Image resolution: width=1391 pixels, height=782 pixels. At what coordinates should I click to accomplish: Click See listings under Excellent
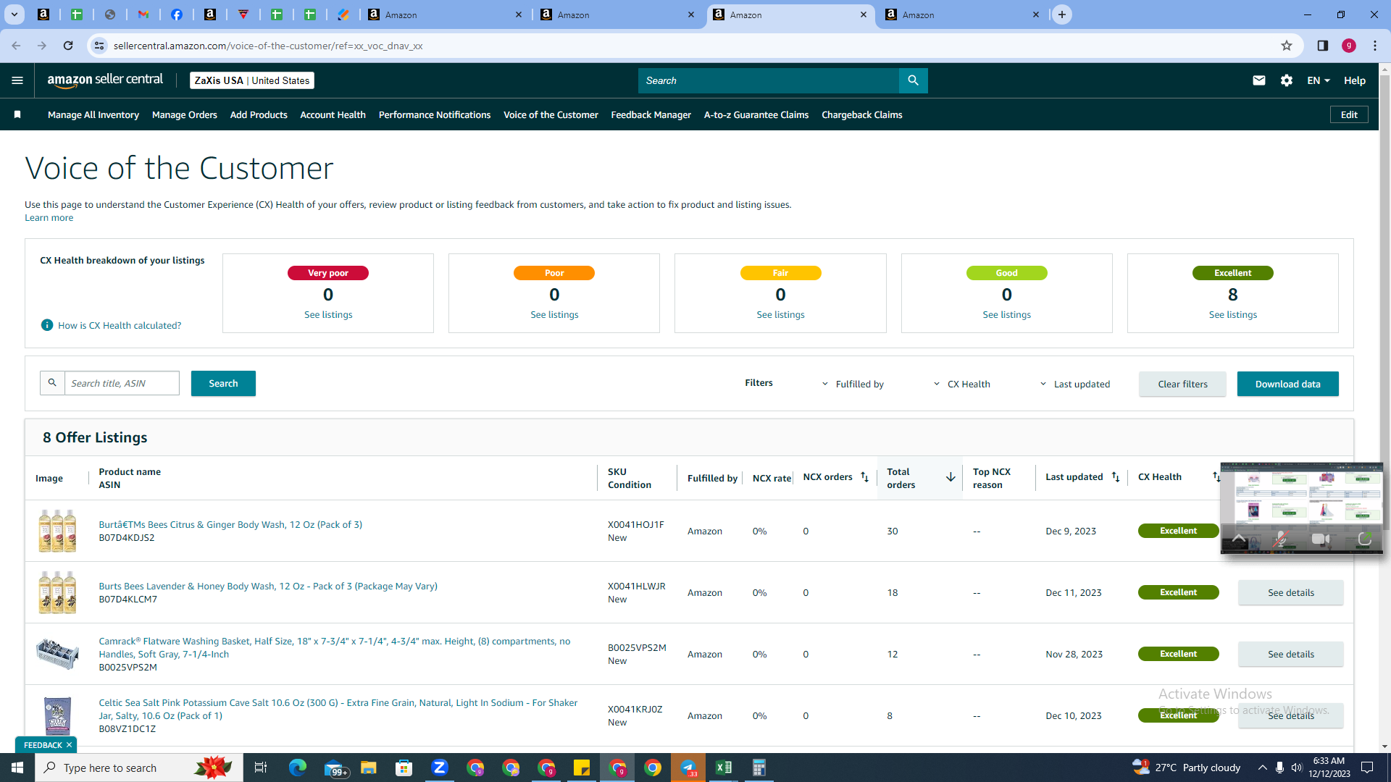pyautogui.click(x=1232, y=314)
